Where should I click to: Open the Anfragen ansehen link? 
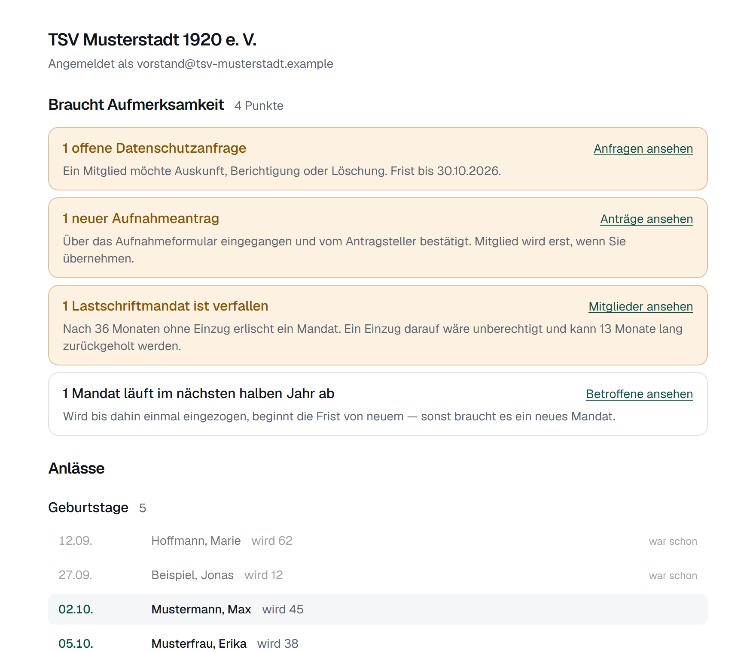click(643, 148)
